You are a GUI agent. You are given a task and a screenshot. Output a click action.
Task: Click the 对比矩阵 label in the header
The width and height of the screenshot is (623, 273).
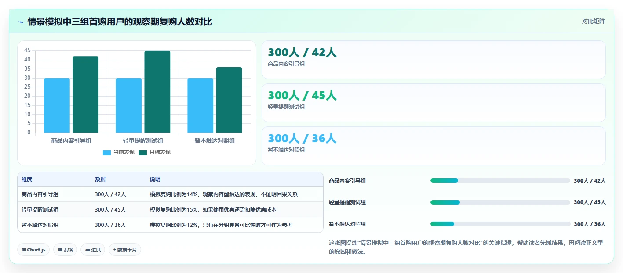click(x=593, y=21)
